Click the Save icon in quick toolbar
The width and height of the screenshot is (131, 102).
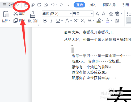[x=26, y=5]
